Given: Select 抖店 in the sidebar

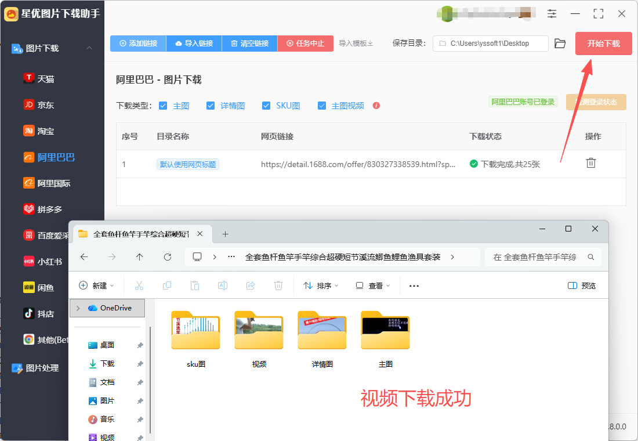Looking at the screenshot, I should point(39,313).
